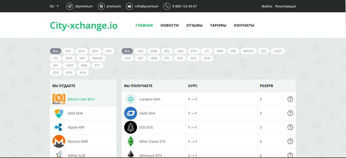Click the Skype icon in top bar
This screenshot has height=158, width=346.
pos(101,6)
